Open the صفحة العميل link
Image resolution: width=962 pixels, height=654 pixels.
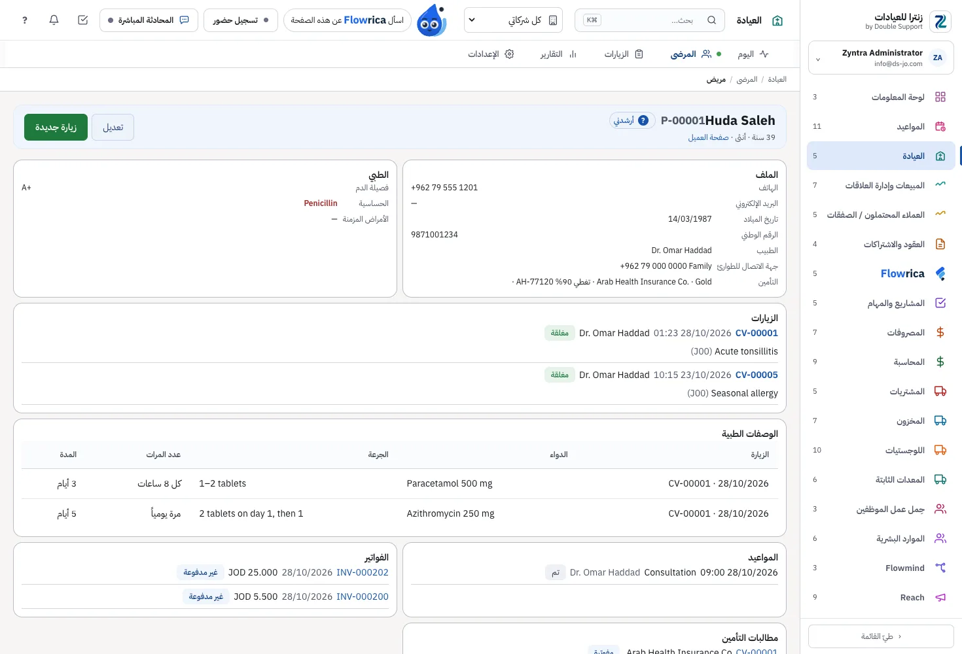[708, 137]
